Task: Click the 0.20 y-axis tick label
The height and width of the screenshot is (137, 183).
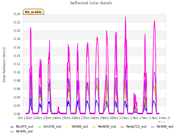Action: [17, 31]
